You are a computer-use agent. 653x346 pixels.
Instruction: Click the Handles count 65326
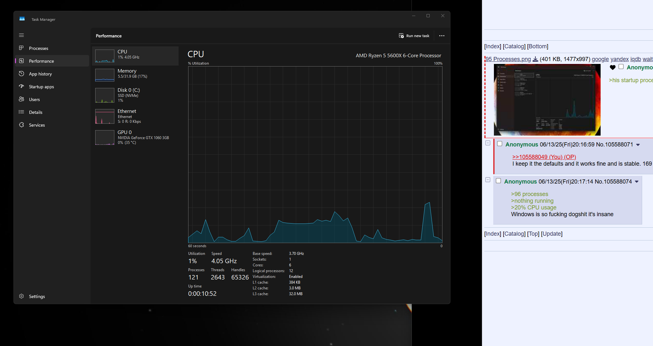pos(240,277)
